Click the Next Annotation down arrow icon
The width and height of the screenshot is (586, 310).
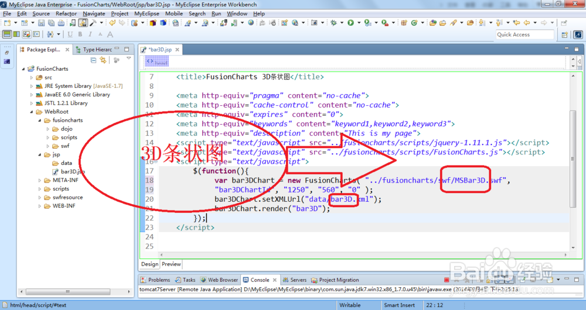click(x=482, y=23)
